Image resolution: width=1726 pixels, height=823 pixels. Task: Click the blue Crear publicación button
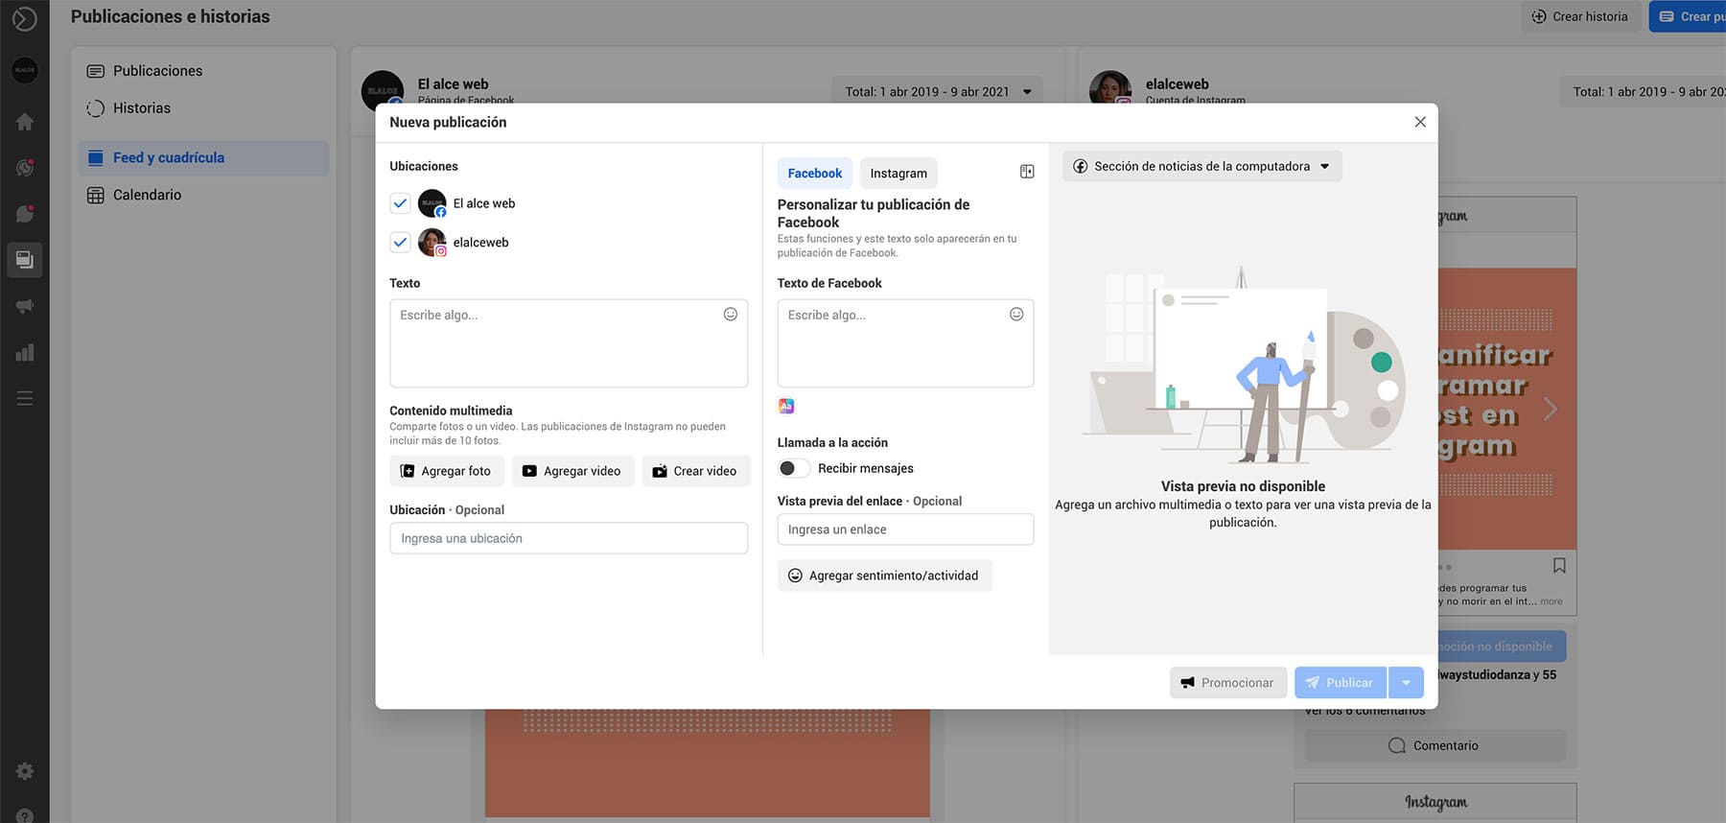coord(1689,16)
